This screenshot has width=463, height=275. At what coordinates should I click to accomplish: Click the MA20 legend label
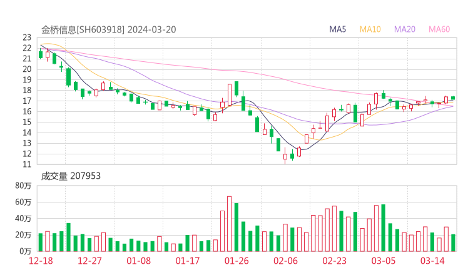click(405, 29)
